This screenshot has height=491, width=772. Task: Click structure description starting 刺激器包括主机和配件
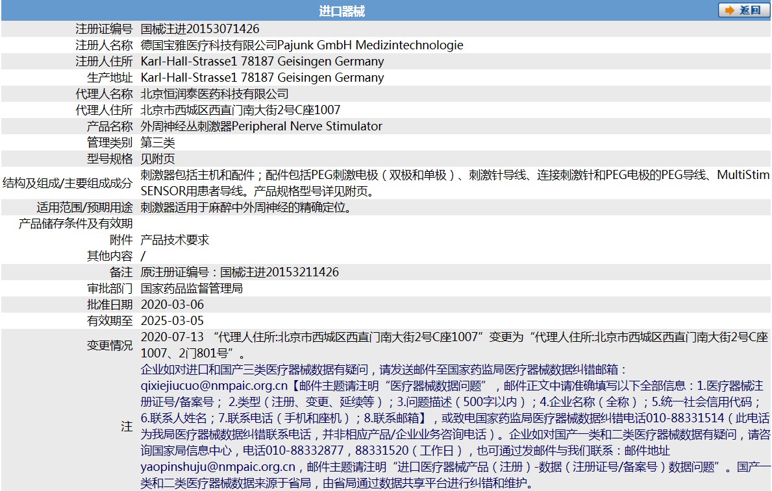click(x=455, y=183)
